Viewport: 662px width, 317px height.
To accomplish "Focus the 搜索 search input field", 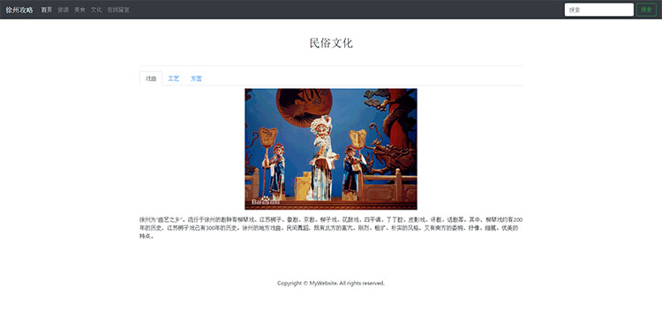I will click(x=598, y=10).
